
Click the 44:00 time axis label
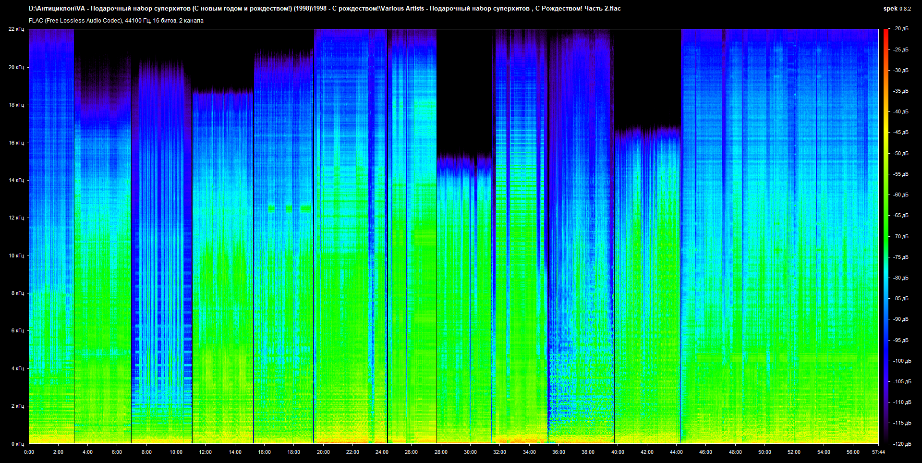(676, 452)
